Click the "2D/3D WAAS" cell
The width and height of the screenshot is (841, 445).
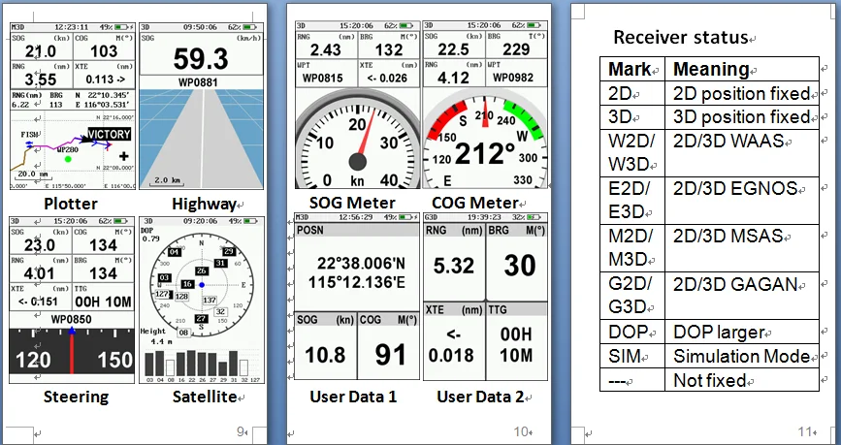742,153
